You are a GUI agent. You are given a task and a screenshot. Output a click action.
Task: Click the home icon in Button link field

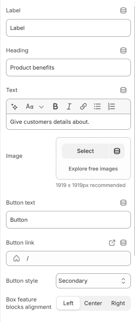pyautogui.click(x=16, y=258)
